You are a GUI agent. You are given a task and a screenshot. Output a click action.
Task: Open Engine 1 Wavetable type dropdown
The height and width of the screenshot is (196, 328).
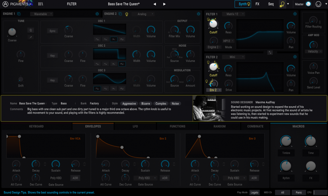42,14
